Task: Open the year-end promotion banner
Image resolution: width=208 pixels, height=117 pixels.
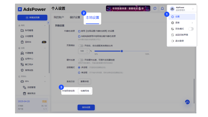Action: 128,8
